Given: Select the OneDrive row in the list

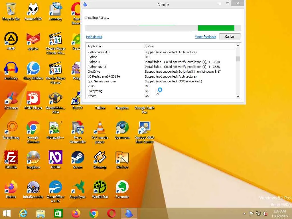Looking at the screenshot, I should point(161,72).
